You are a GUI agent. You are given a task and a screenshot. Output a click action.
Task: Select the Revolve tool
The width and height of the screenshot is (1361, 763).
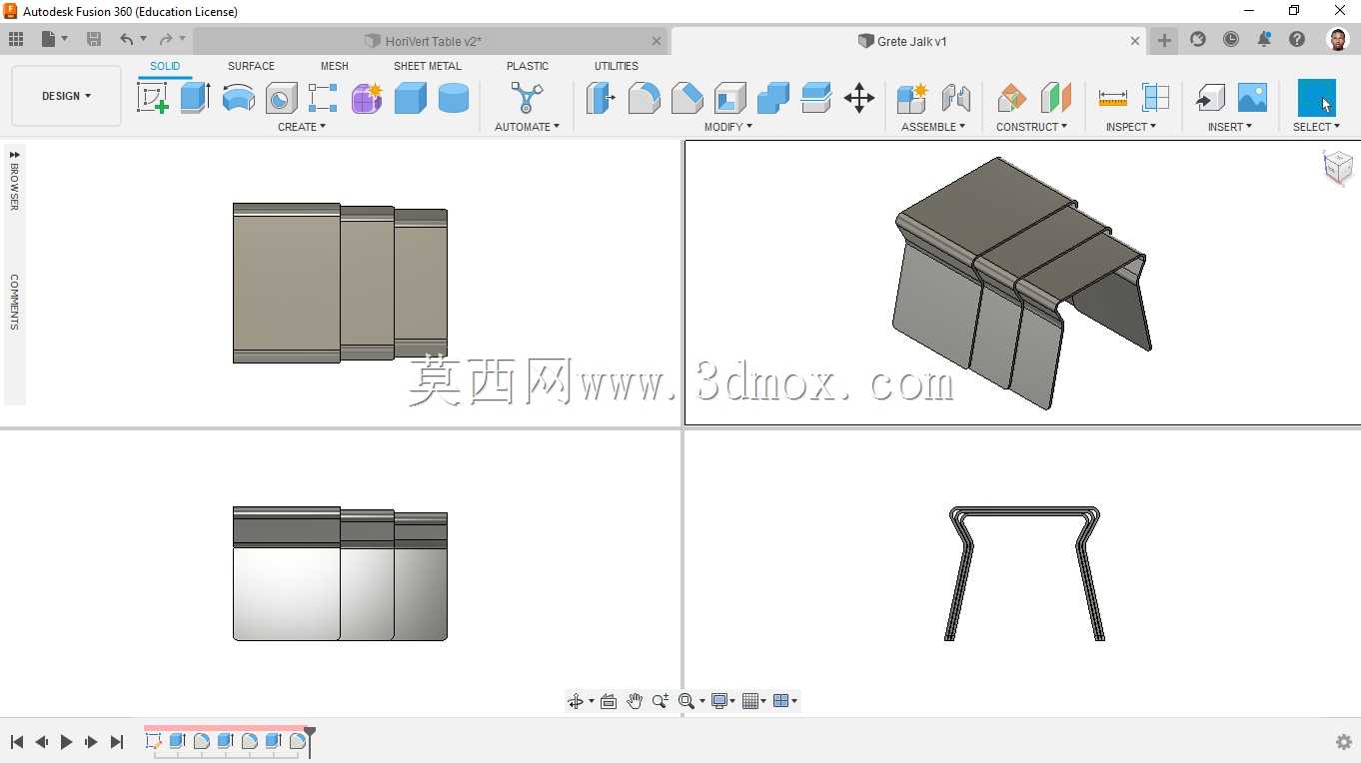[x=238, y=98]
